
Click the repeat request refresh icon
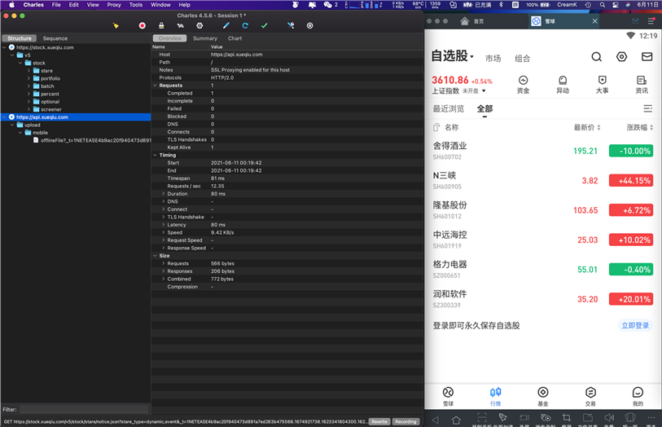[245, 26]
